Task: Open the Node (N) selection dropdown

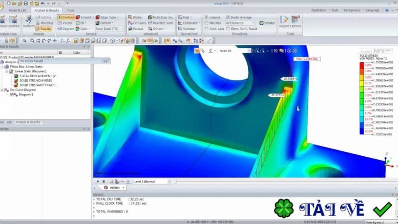Action: (235, 51)
